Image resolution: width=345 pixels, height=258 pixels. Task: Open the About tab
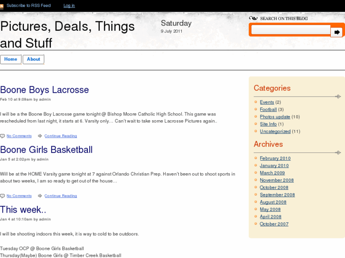point(33,59)
